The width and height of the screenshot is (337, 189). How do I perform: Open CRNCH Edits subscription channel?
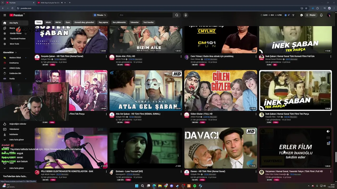[x=15, y=68]
